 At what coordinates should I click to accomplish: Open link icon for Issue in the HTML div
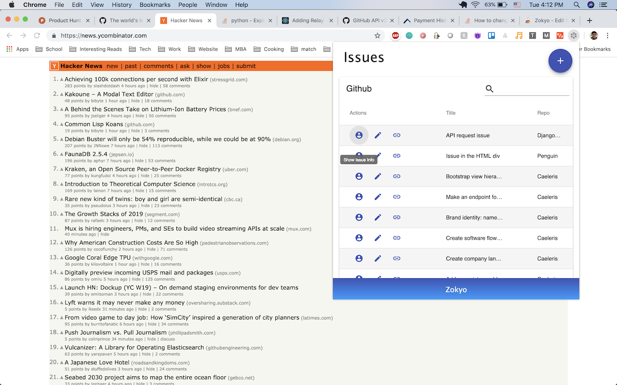click(397, 156)
